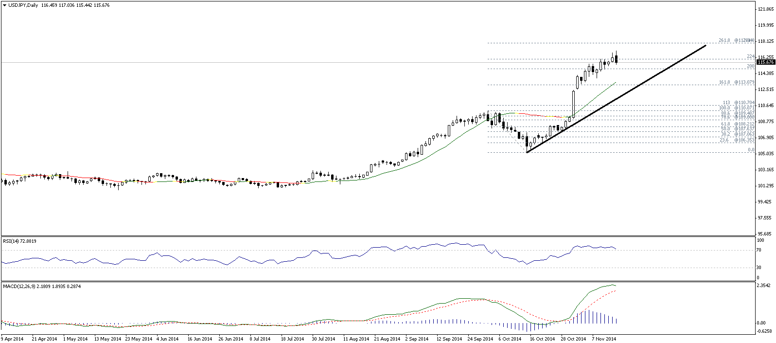Click the 7 Nov 2014 date label
Screen dimensions: 776x343
click(x=604, y=339)
